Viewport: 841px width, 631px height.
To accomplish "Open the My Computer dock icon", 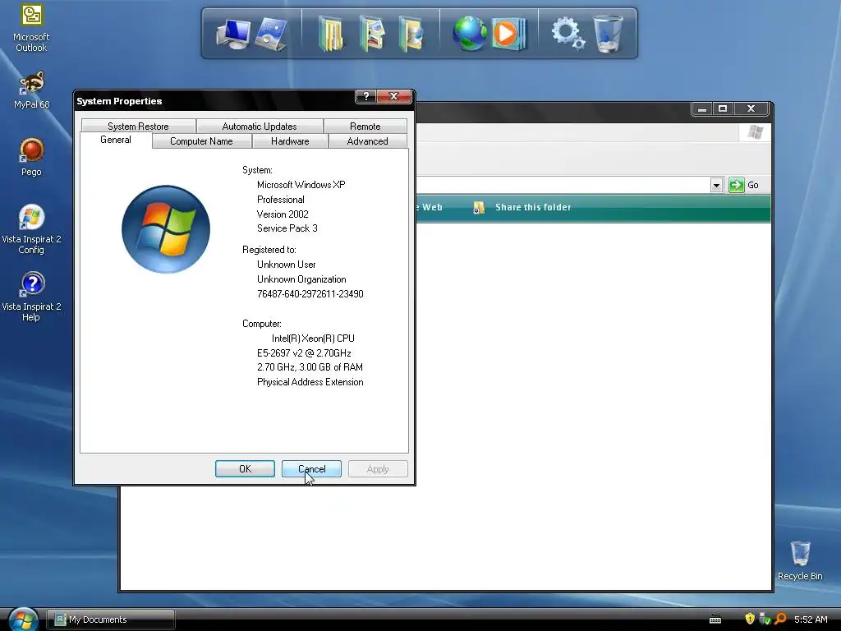I will pos(233,34).
